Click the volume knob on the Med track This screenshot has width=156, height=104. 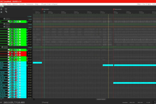(9, 68)
